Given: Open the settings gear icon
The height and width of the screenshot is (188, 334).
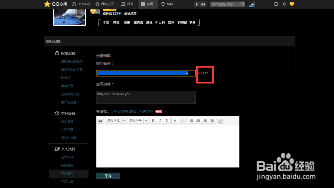Looking at the screenshot, I should pos(284,4).
